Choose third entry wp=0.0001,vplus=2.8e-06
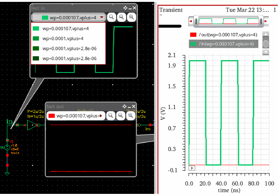Image resolution: width=278 pixels, height=196 pixels. pos(68,48)
